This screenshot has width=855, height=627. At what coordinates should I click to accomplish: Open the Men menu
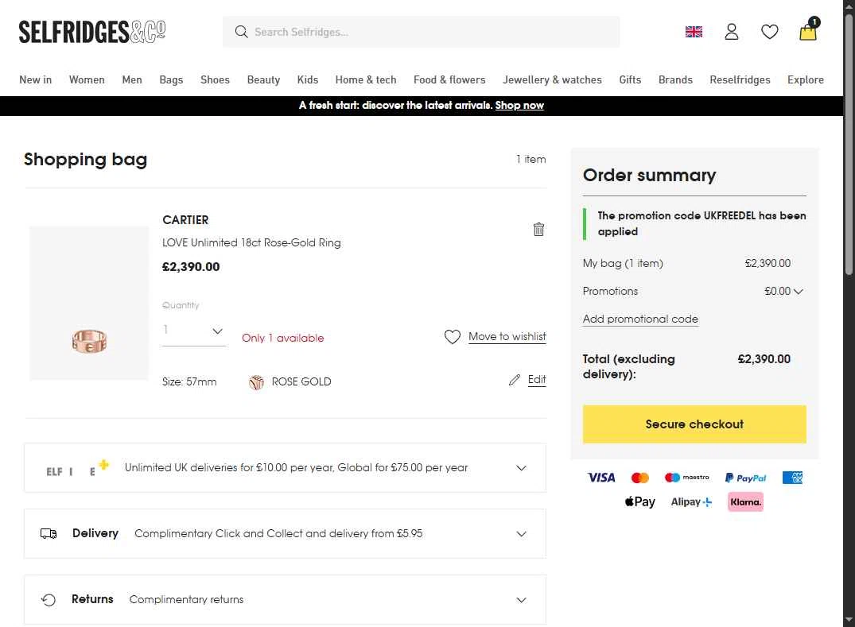tap(132, 79)
